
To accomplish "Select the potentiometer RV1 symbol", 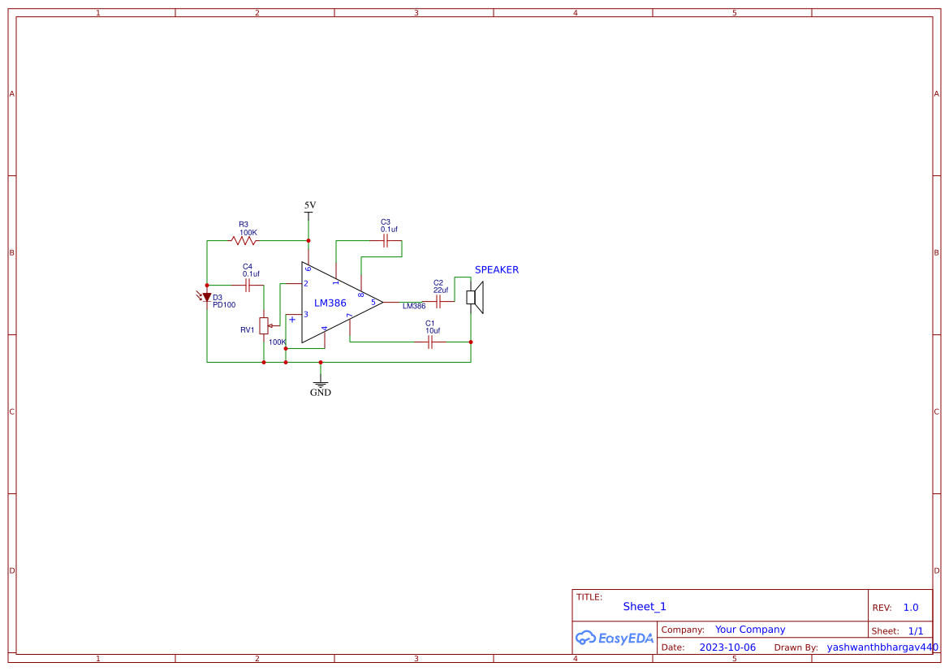I will coord(264,326).
